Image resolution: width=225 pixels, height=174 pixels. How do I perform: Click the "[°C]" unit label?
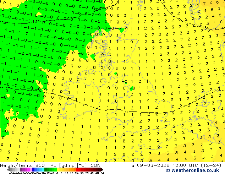click(x=82, y=165)
